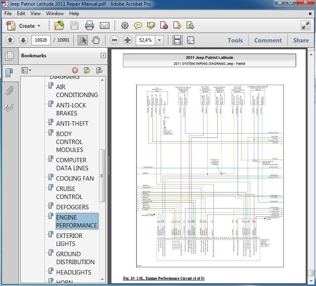316x286 pixels.
Task: Click the delete pages toolbar icon
Action: point(164,25)
